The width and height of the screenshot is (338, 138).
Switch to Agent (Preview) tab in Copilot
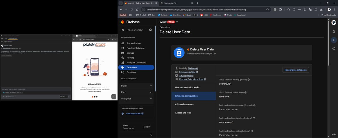pos(13,38)
